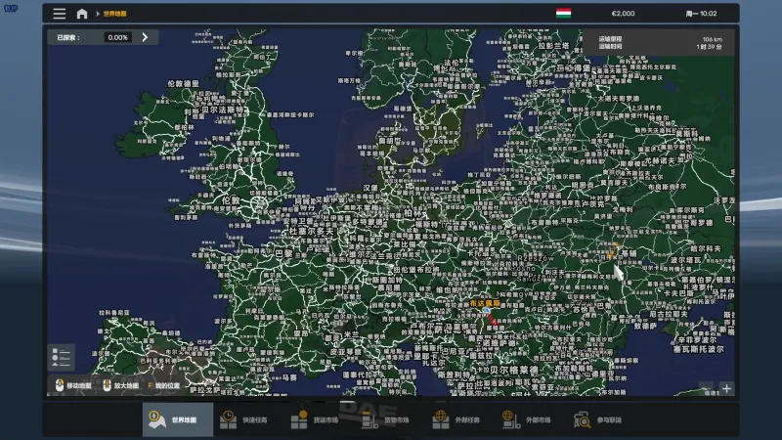Click the 波尔塔瓦 city label
The height and width of the screenshot is (440, 782).
point(685,260)
